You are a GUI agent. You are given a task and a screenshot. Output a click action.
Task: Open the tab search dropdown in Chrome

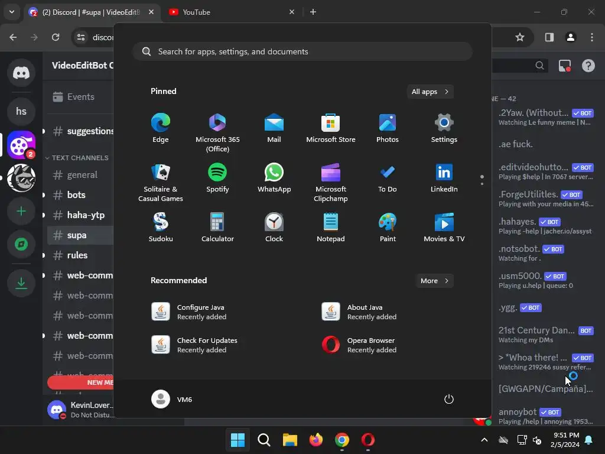(12, 12)
